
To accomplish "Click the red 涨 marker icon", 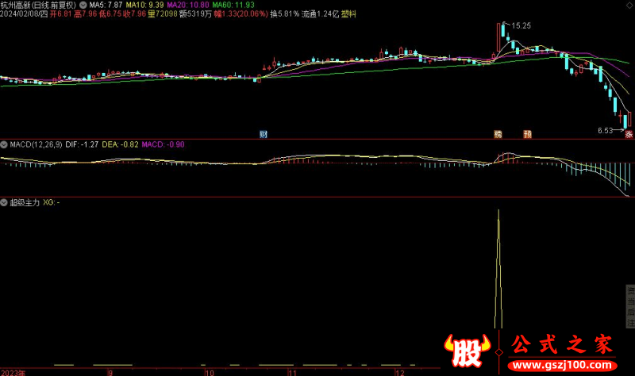I will 629,134.
